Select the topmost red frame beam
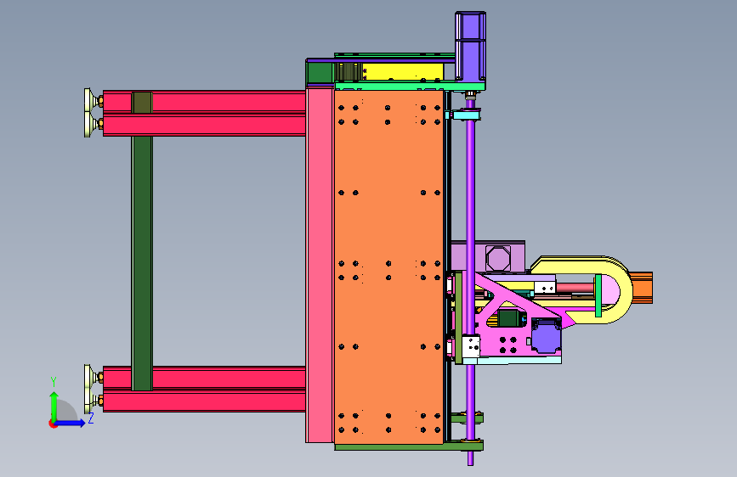Viewport: 737px width, 477px height. pyautogui.click(x=204, y=101)
